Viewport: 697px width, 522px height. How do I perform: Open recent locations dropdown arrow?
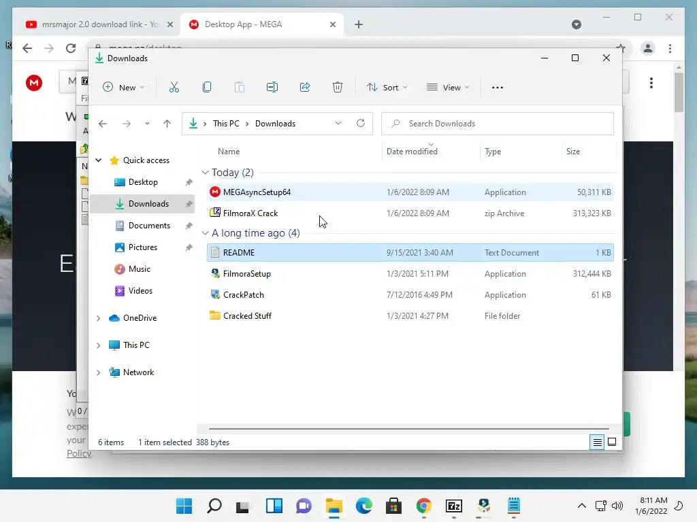coord(147,124)
